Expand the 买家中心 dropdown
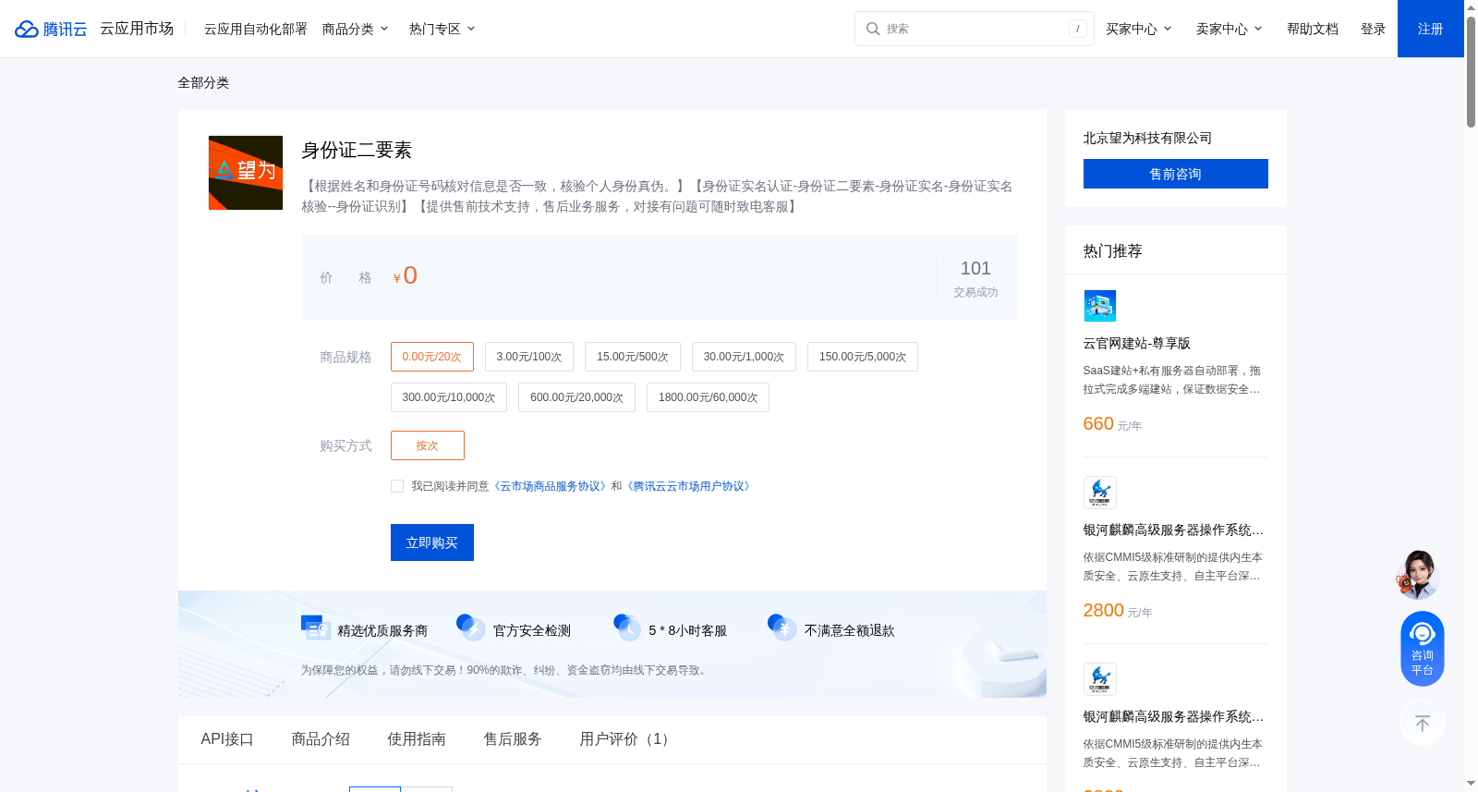Viewport: 1478px width, 792px height. click(x=1139, y=29)
